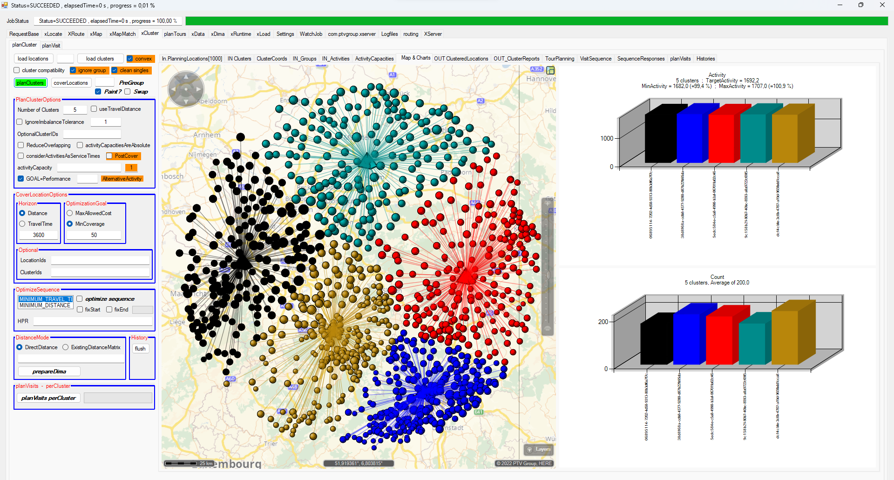
Task: Enable the ReduceOverlapping checkbox
Action: pos(21,145)
